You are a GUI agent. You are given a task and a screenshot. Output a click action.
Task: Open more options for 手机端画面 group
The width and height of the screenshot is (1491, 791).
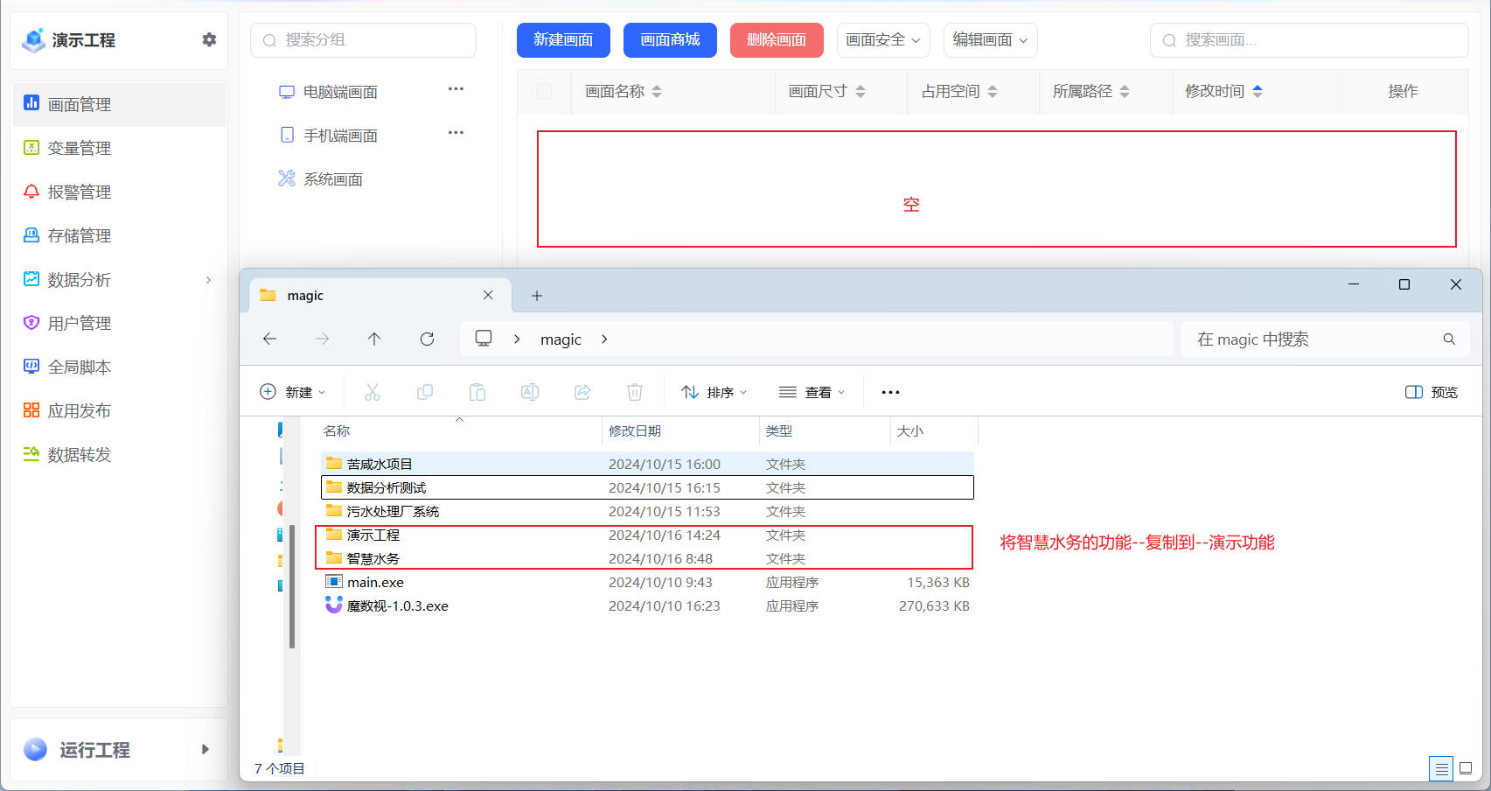click(456, 133)
